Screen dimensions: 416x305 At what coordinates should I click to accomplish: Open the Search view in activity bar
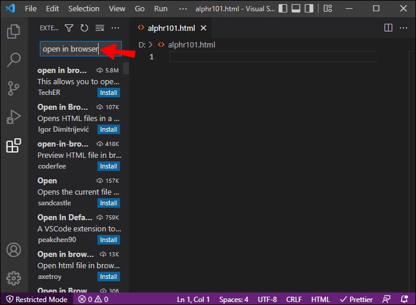(13, 60)
